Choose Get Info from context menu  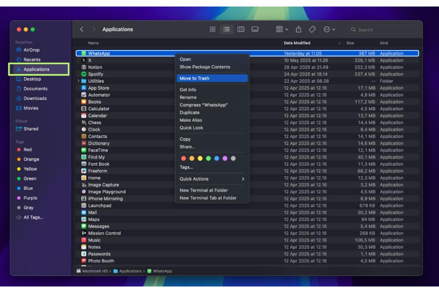tap(212, 90)
